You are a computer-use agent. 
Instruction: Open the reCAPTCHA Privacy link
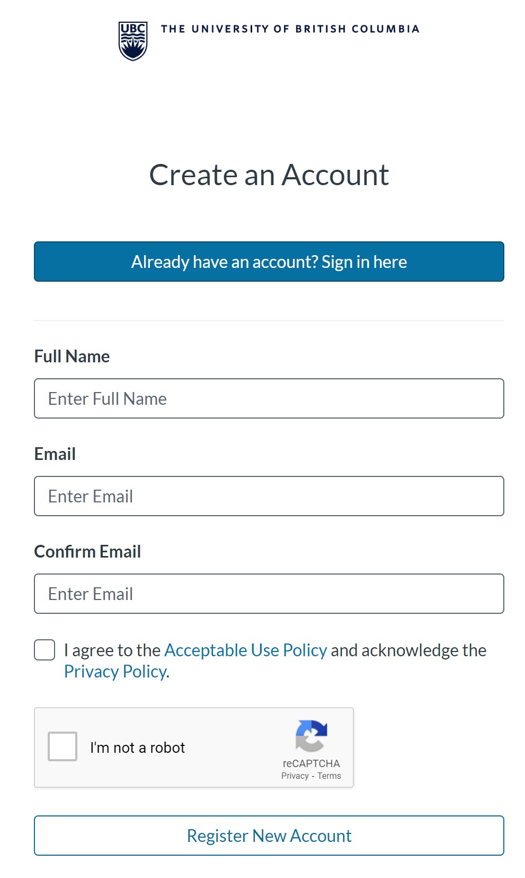click(x=295, y=776)
